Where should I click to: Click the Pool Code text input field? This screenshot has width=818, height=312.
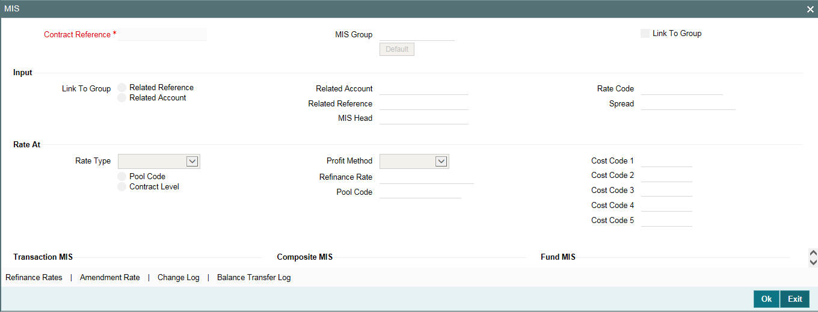[x=420, y=192]
